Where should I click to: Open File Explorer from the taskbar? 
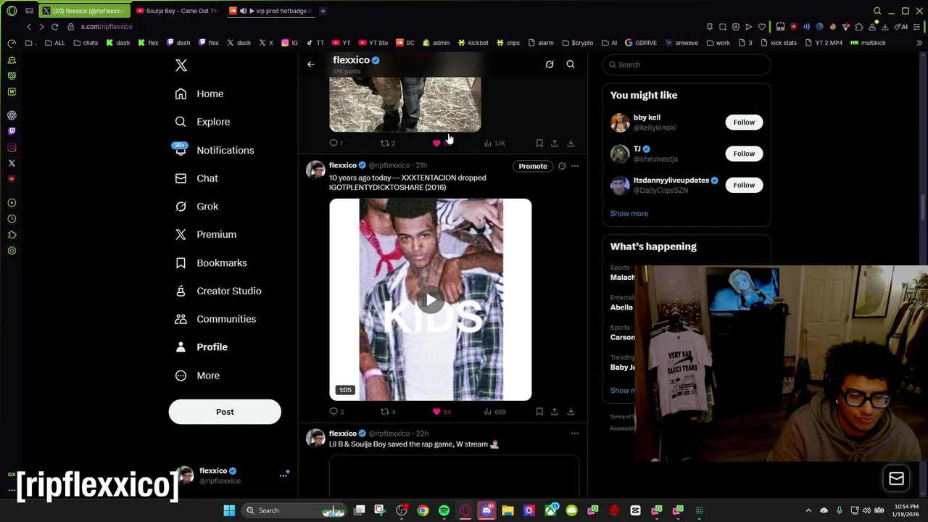coord(507,510)
